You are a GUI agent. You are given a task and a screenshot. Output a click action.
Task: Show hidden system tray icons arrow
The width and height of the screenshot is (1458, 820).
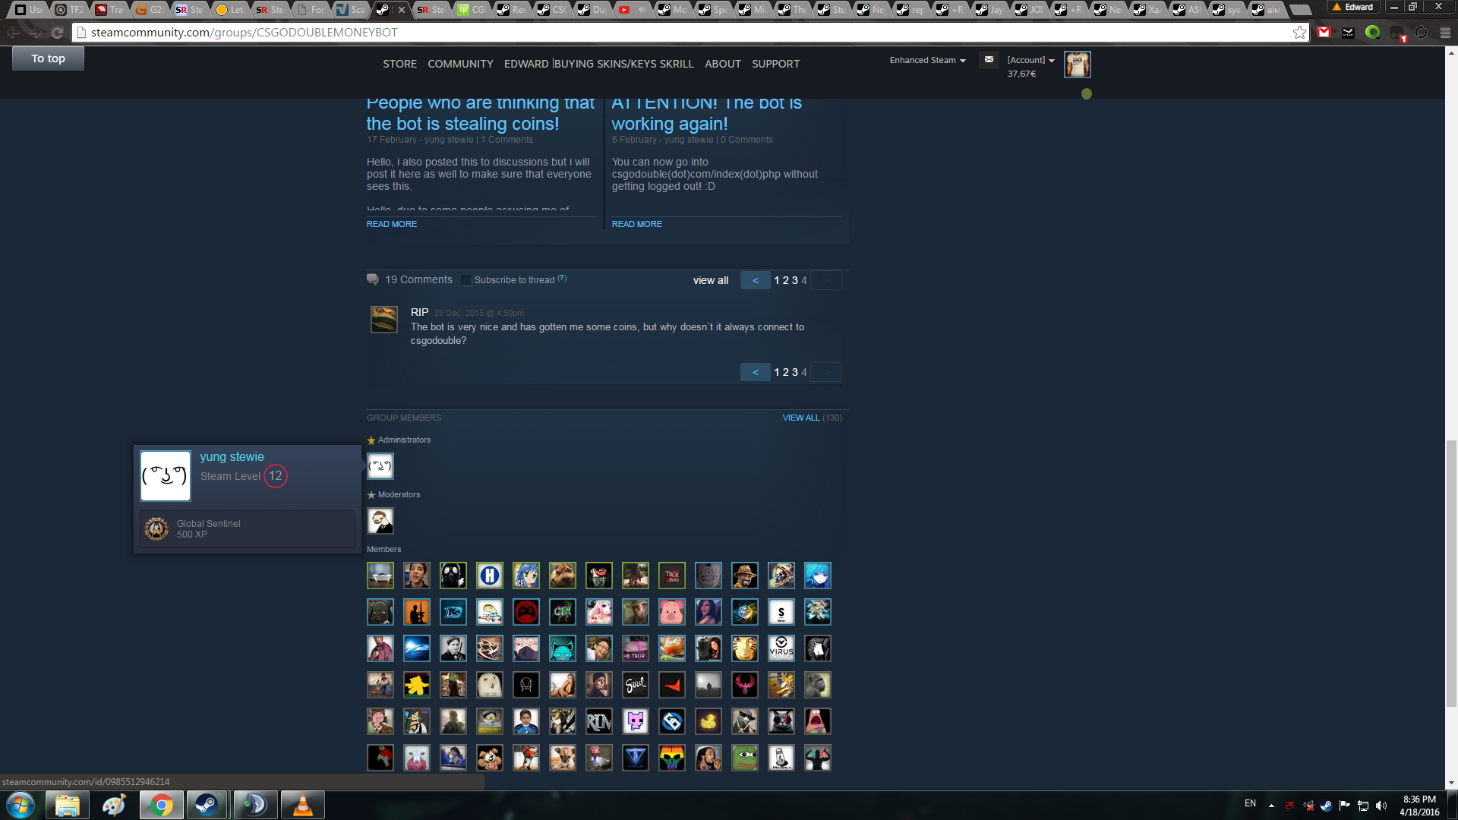tap(1271, 806)
